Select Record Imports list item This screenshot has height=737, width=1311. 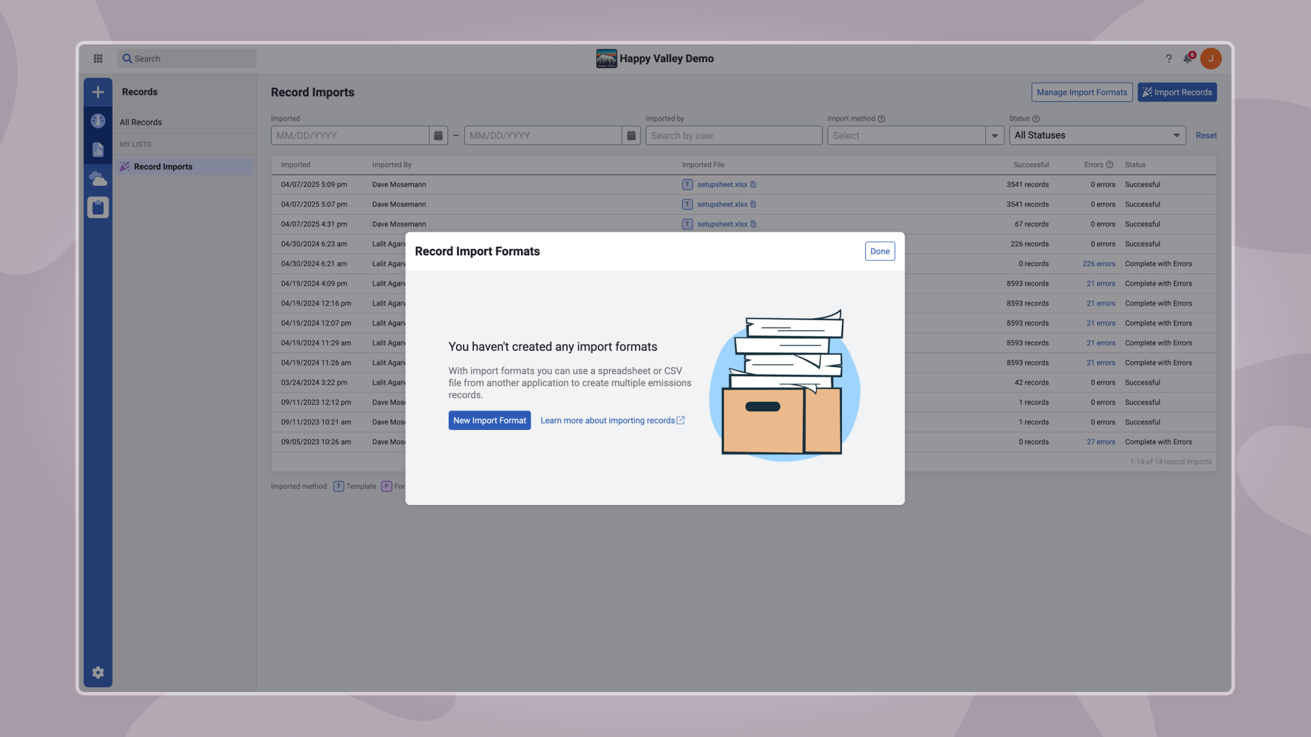(163, 167)
